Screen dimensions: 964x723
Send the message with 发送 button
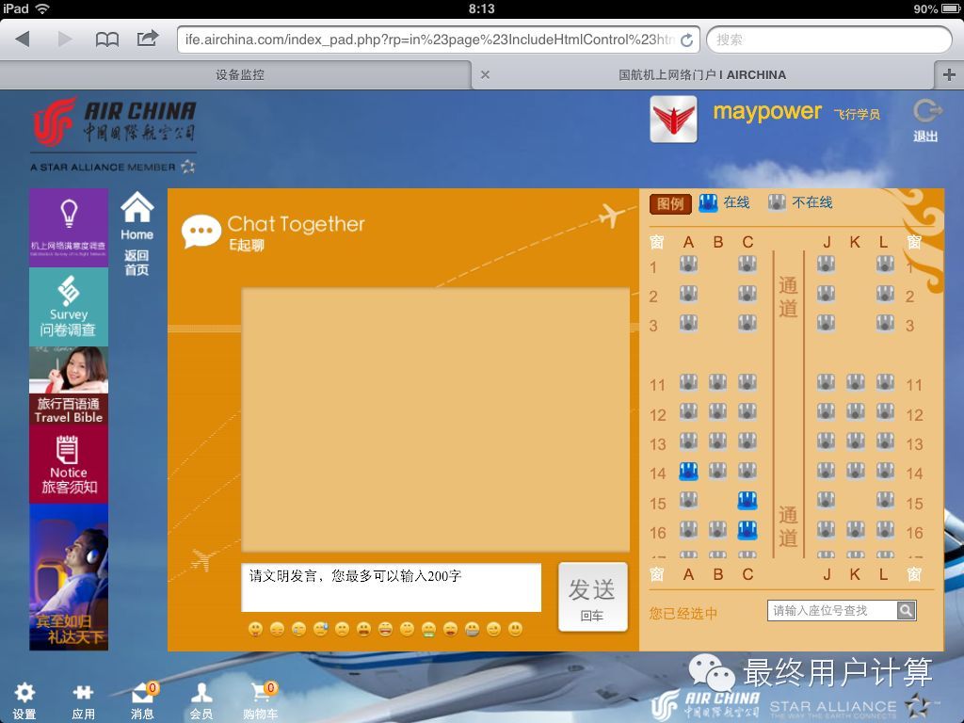(593, 596)
